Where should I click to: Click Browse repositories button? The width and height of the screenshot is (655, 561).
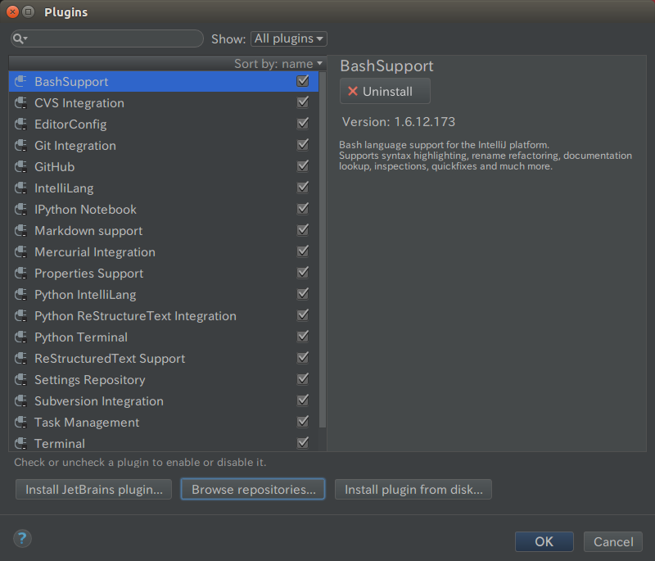[253, 489]
